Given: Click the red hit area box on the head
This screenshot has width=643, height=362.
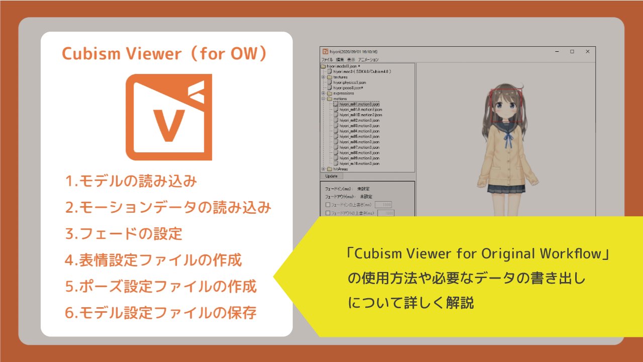Looking at the screenshot, I should (x=506, y=106).
